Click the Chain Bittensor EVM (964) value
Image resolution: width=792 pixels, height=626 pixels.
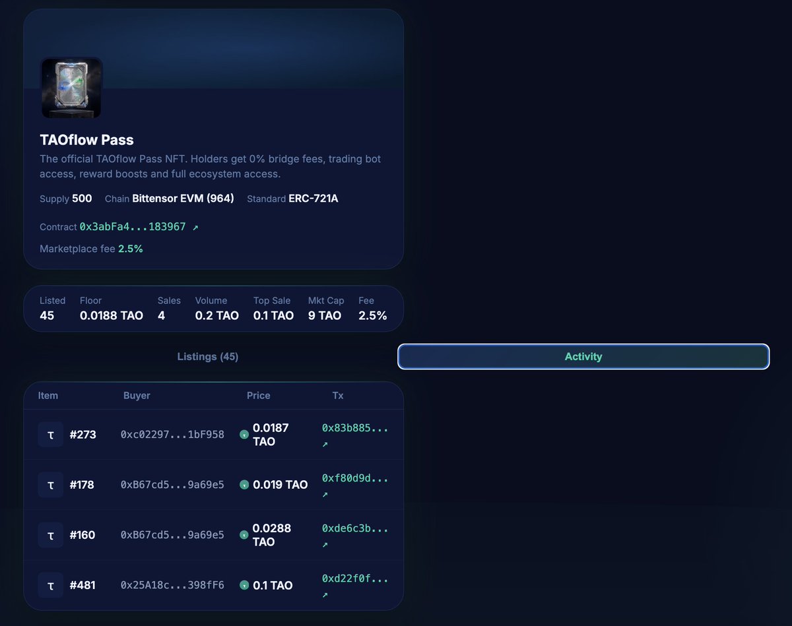click(183, 199)
